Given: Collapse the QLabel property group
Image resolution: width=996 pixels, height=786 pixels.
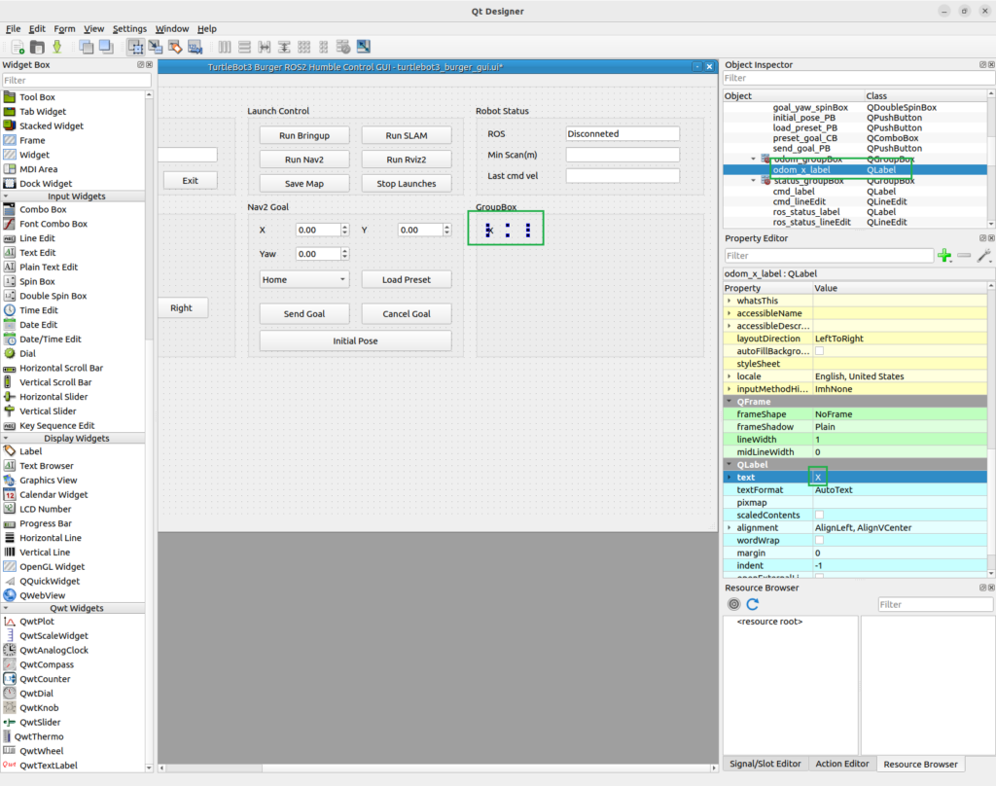Looking at the screenshot, I should tap(729, 464).
